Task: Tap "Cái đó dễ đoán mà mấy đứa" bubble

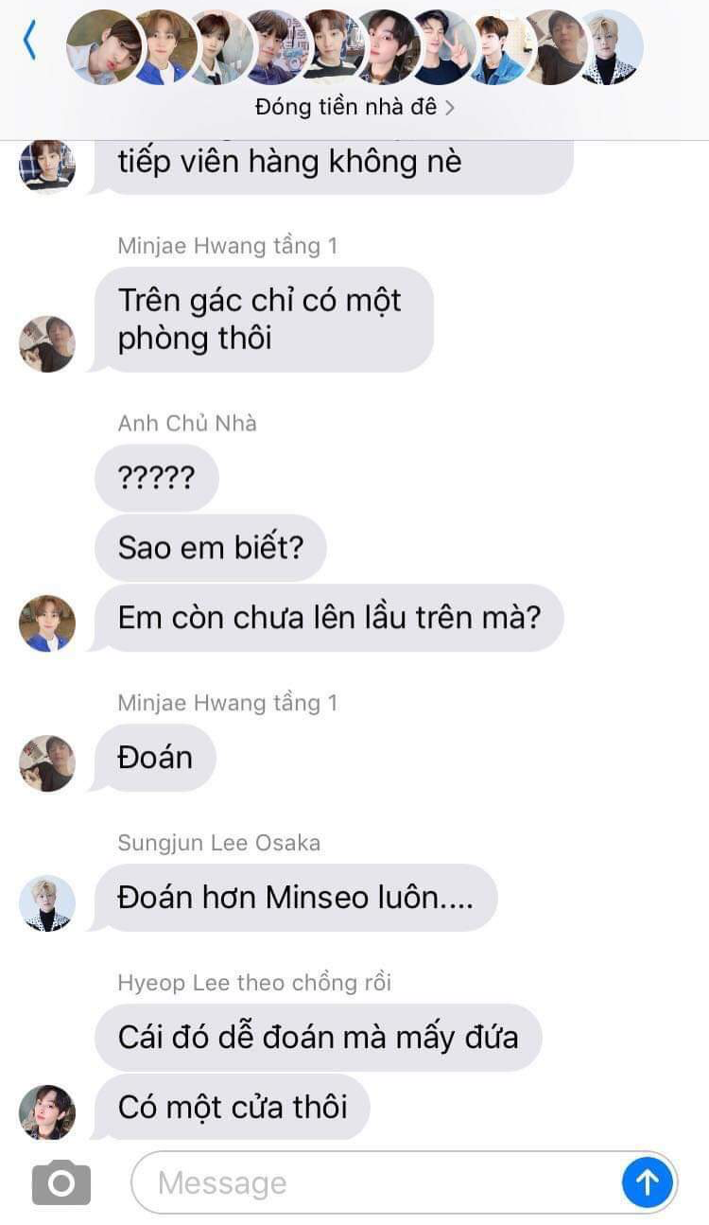Action: click(319, 1038)
